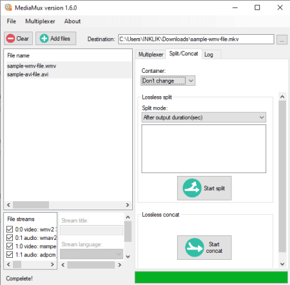Click the Split/Concat panel vertical scrollbar thumb
The height and width of the screenshot is (285, 290).
coord(282,176)
